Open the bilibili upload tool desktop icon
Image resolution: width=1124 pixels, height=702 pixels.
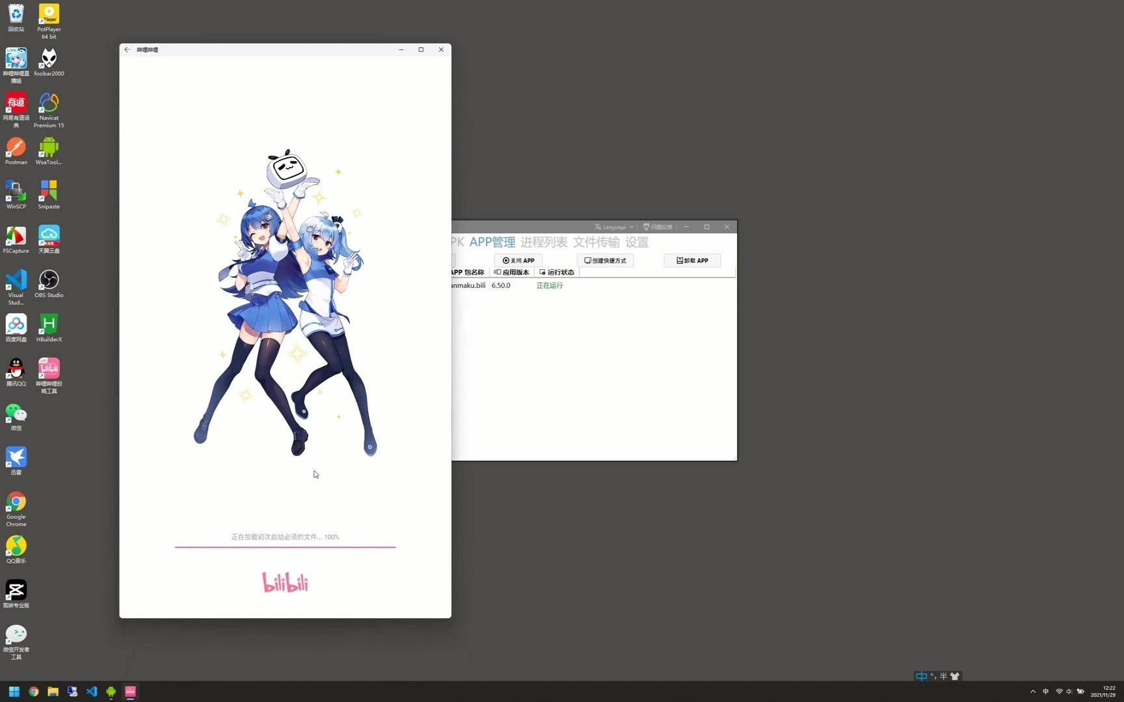point(49,376)
